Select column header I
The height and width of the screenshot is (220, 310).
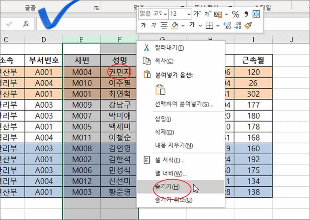click(253, 40)
